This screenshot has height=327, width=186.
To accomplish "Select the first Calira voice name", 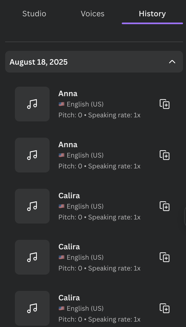I will [69, 196].
